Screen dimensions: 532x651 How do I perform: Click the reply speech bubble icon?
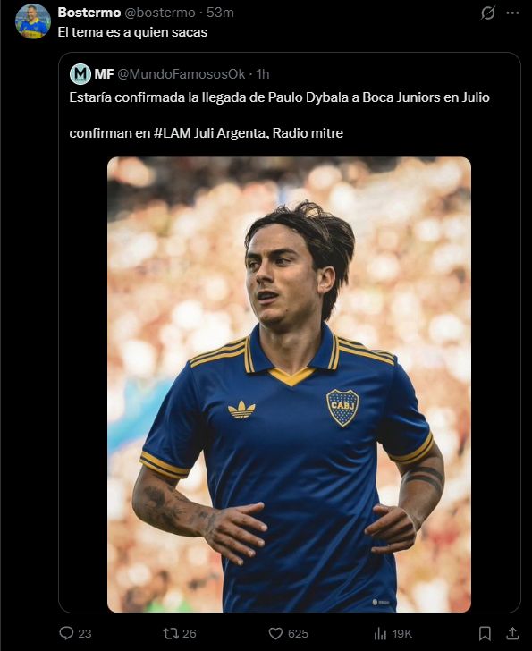click(x=66, y=633)
